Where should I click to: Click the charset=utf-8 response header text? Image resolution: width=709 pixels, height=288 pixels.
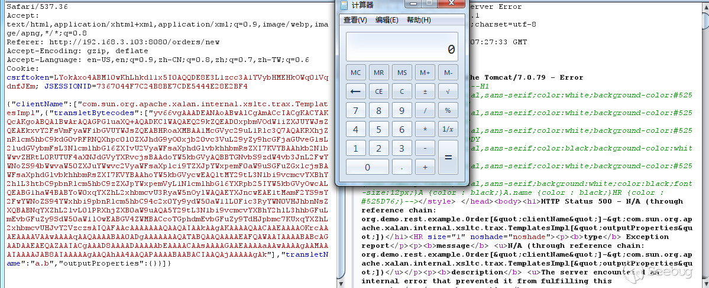coord(506,24)
